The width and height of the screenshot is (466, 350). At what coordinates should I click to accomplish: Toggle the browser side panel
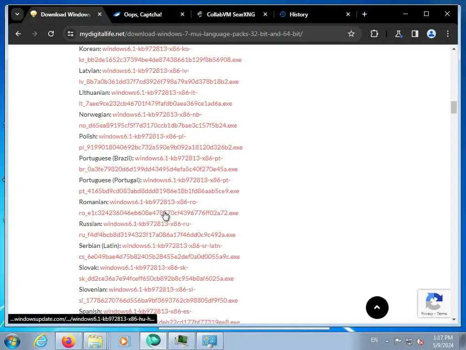tap(415, 34)
